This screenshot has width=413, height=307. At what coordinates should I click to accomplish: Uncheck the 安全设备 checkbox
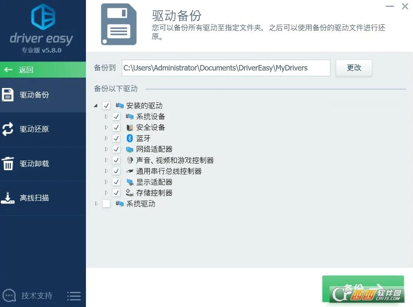[x=116, y=128]
